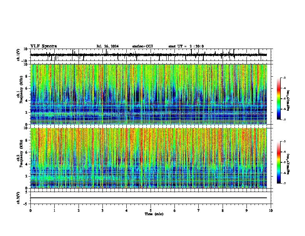Click time axis tick label "10"
The image size is (305, 236).
point(271,211)
